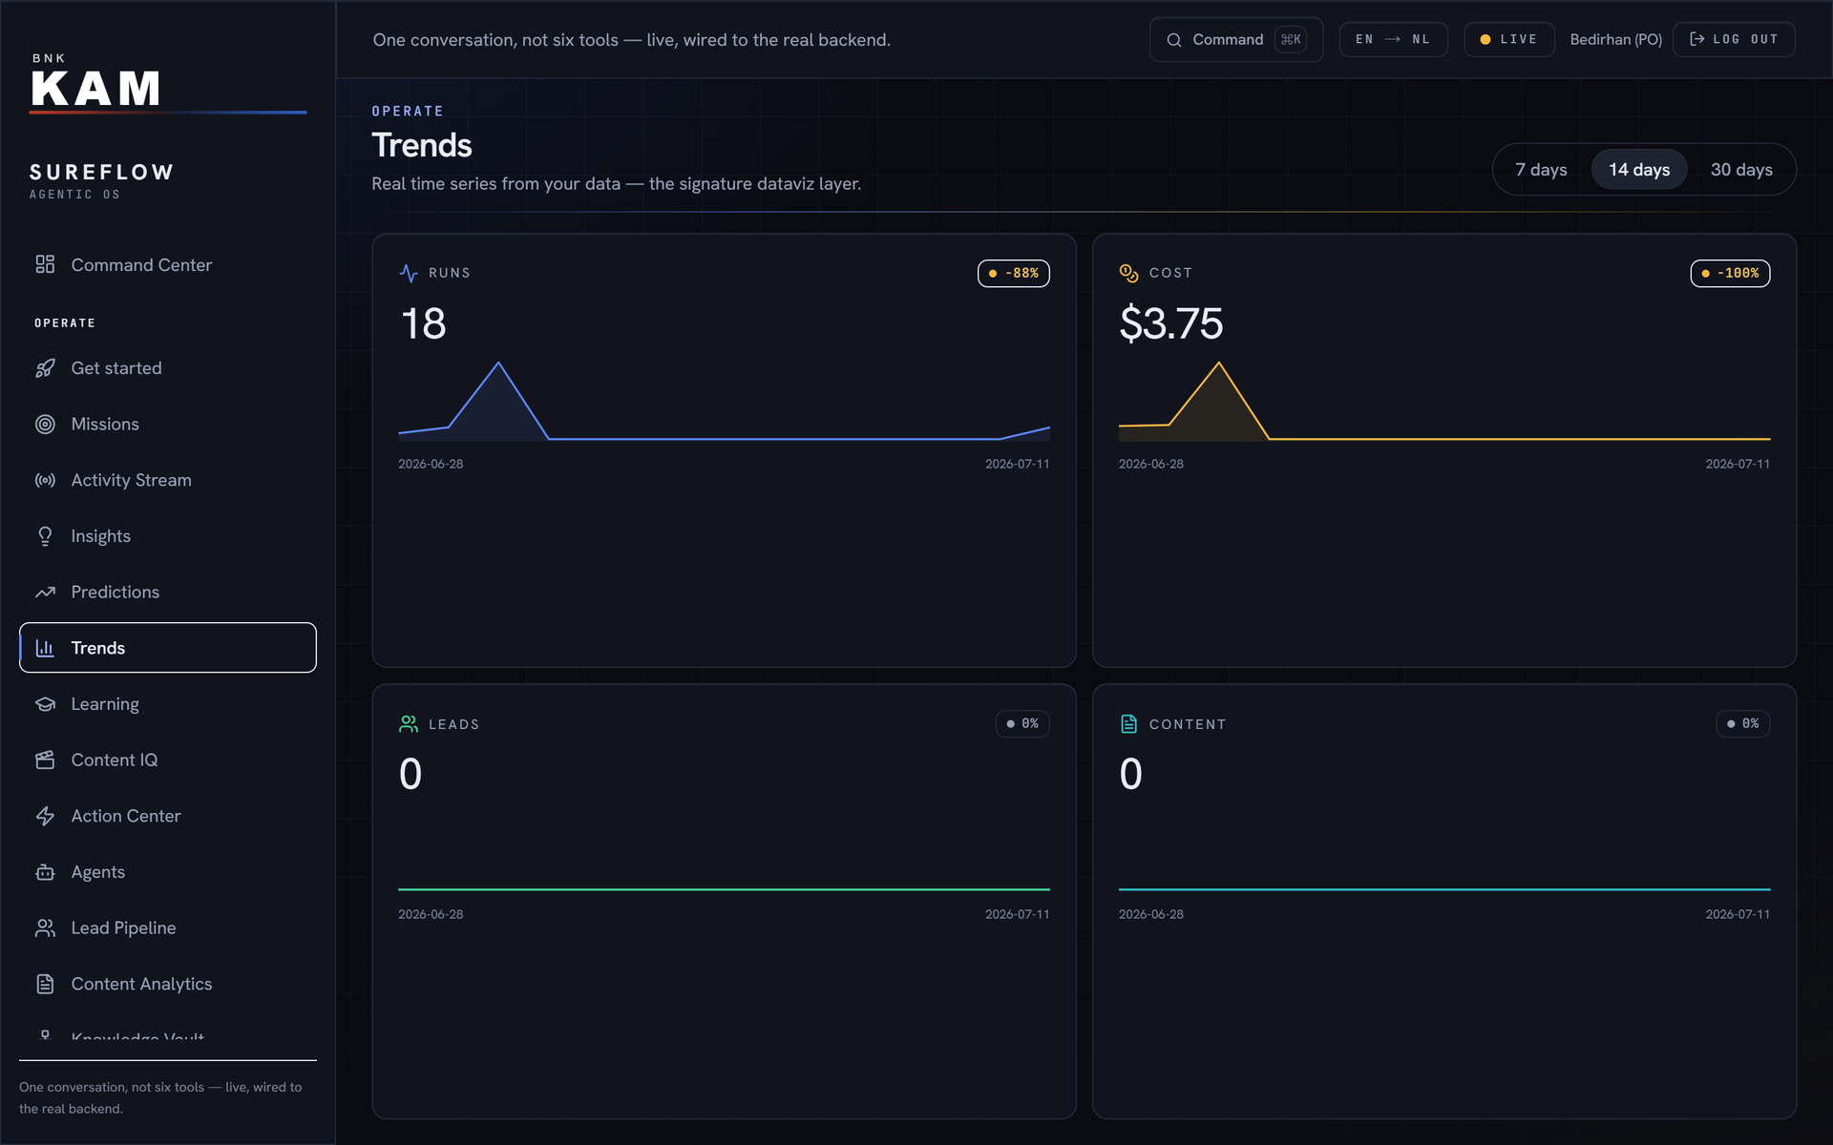The height and width of the screenshot is (1145, 1833).
Task: Log out of the session
Action: click(1734, 39)
